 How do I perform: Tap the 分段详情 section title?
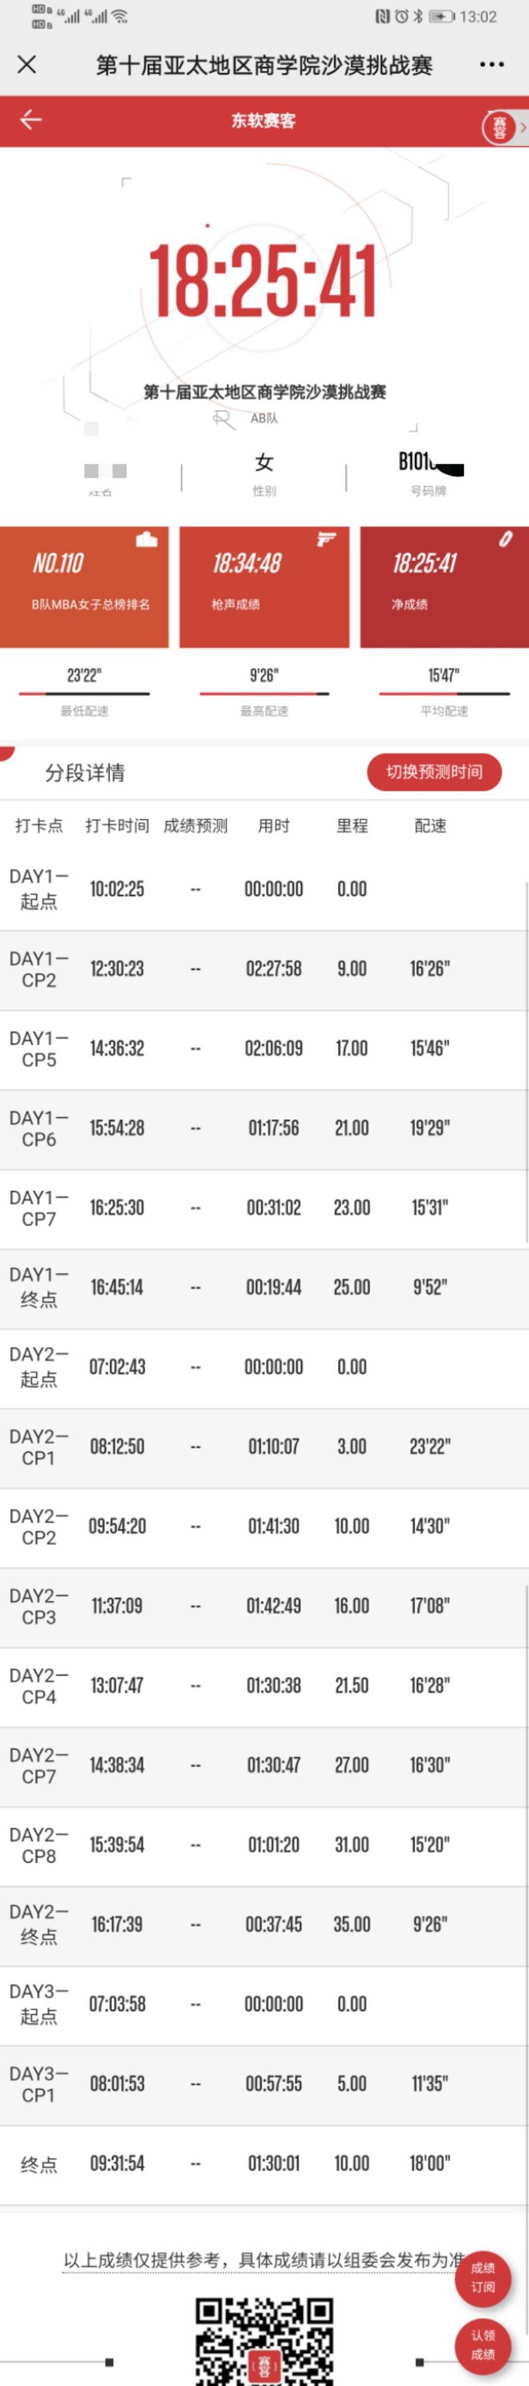coord(85,772)
